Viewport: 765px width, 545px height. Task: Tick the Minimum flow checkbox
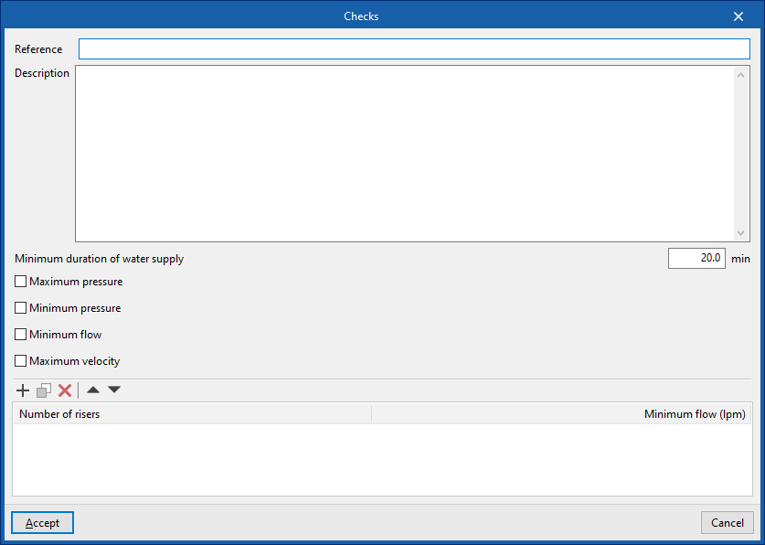tap(21, 335)
